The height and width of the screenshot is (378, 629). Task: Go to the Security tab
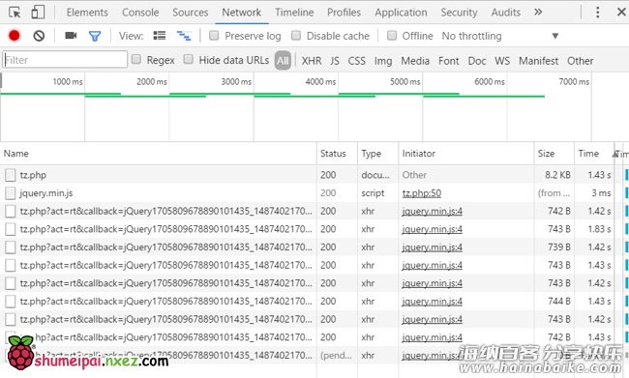pos(459,13)
